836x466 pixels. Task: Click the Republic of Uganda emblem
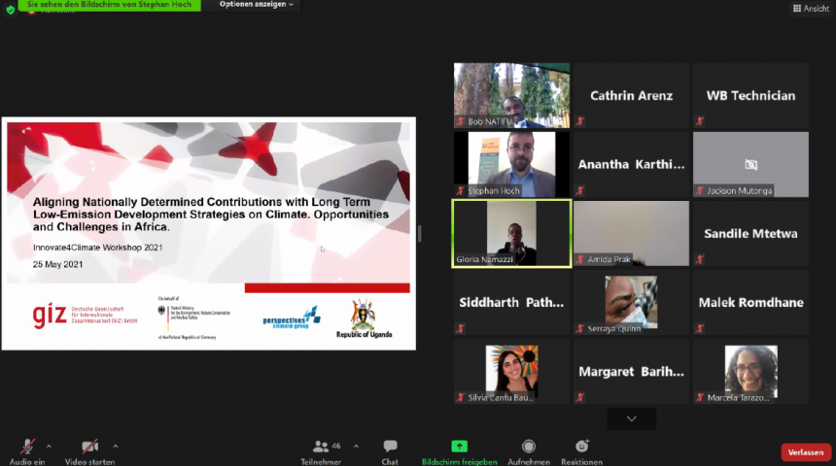click(x=364, y=316)
